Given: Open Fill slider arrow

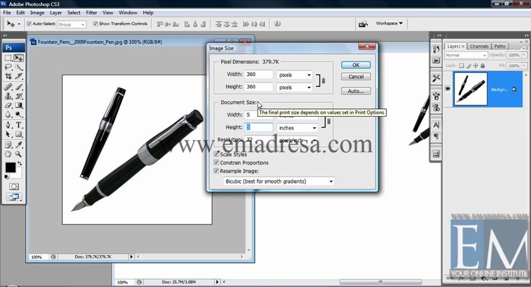Looking at the screenshot, I should click(524, 66).
